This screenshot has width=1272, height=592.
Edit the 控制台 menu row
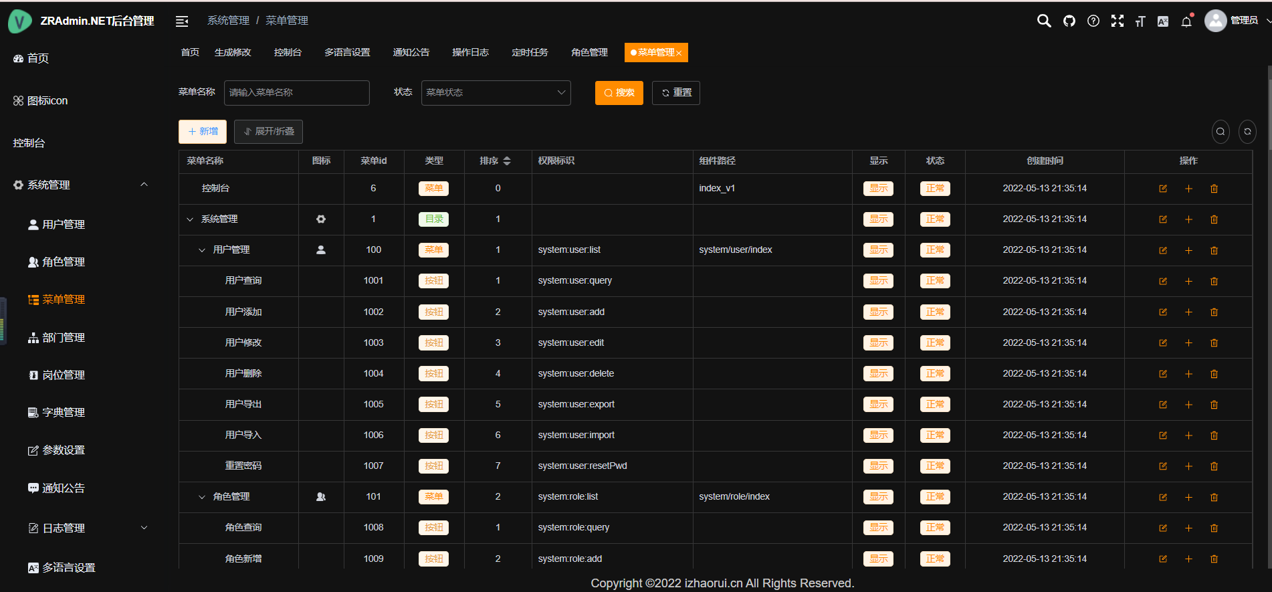click(1163, 189)
